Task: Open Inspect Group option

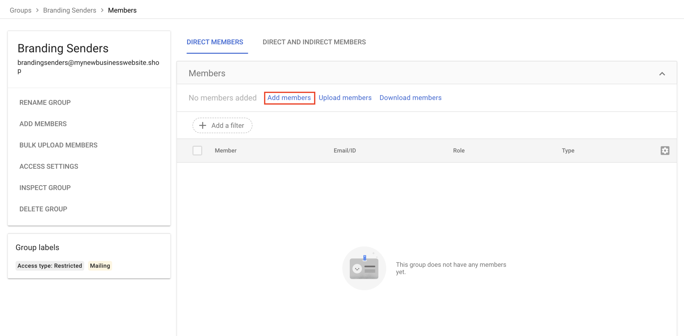Action: [x=45, y=188]
